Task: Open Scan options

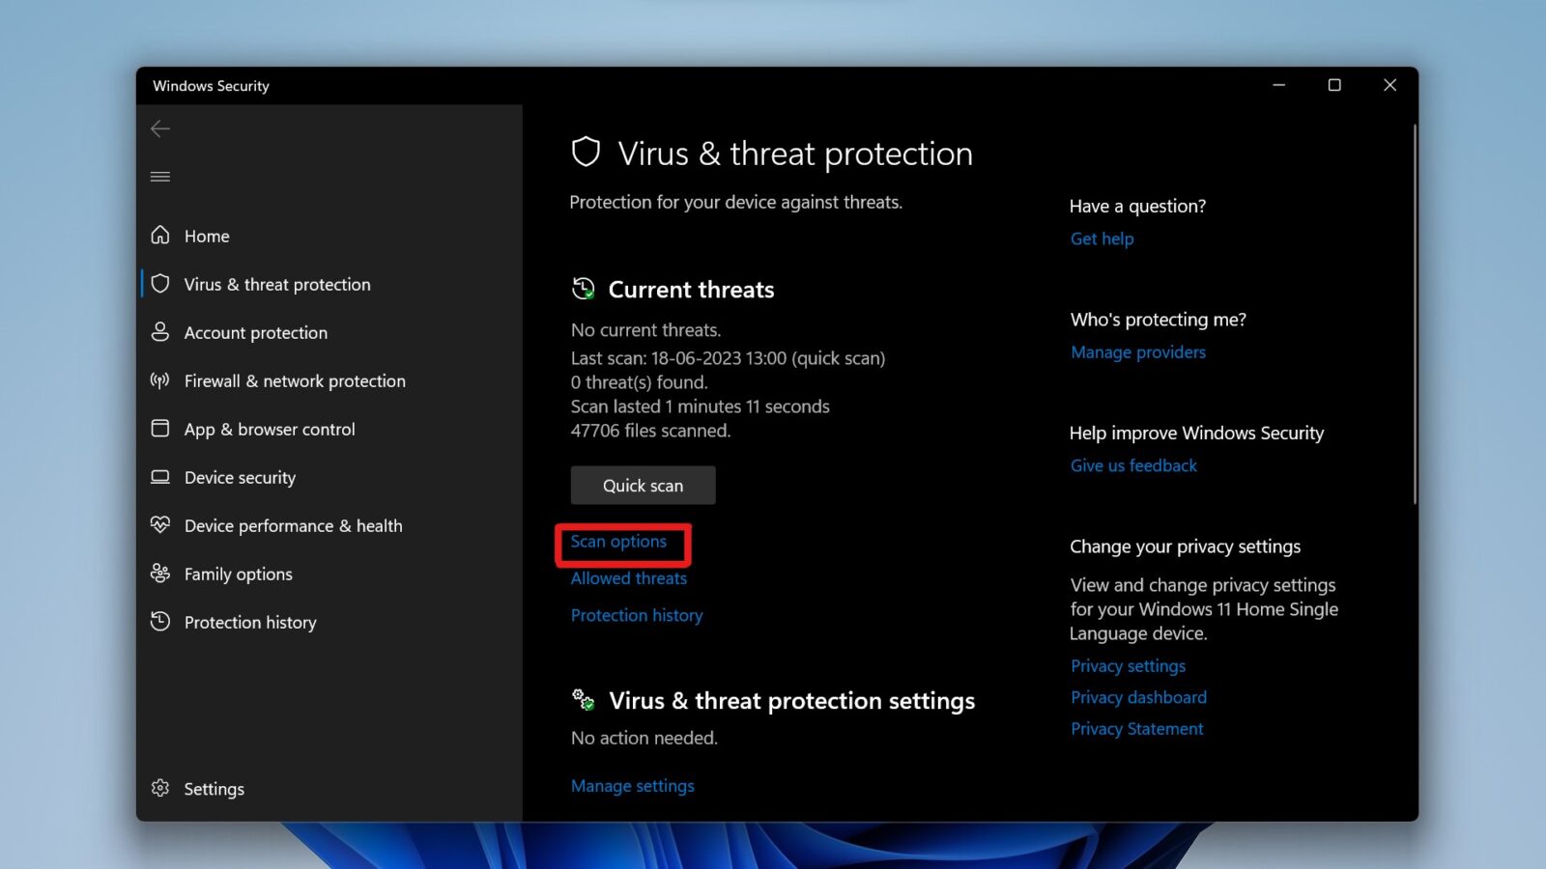Action: tap(618, 542)
